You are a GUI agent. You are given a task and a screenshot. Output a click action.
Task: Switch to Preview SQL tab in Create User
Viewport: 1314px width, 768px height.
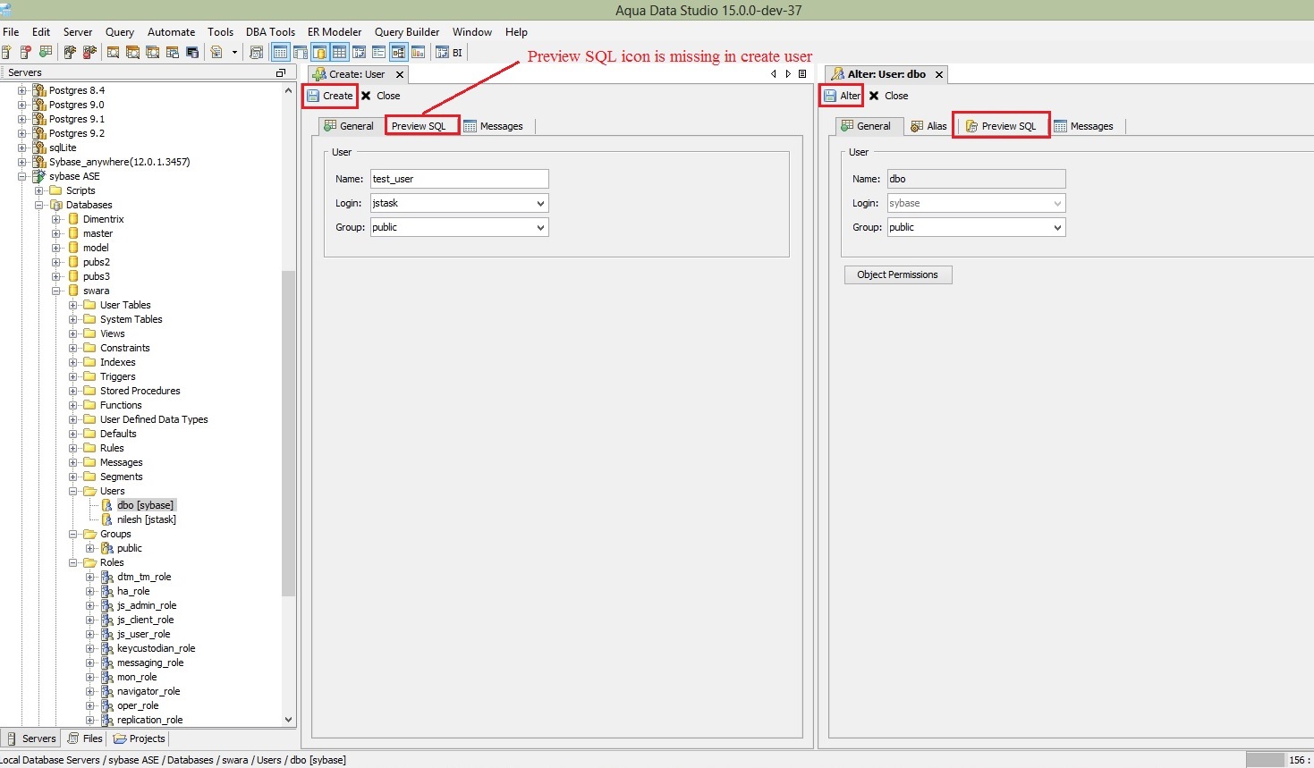419,126
